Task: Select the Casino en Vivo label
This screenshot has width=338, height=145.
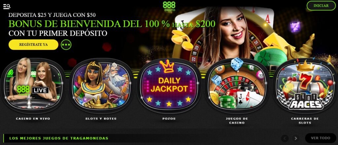Action: tap(33, 119)
